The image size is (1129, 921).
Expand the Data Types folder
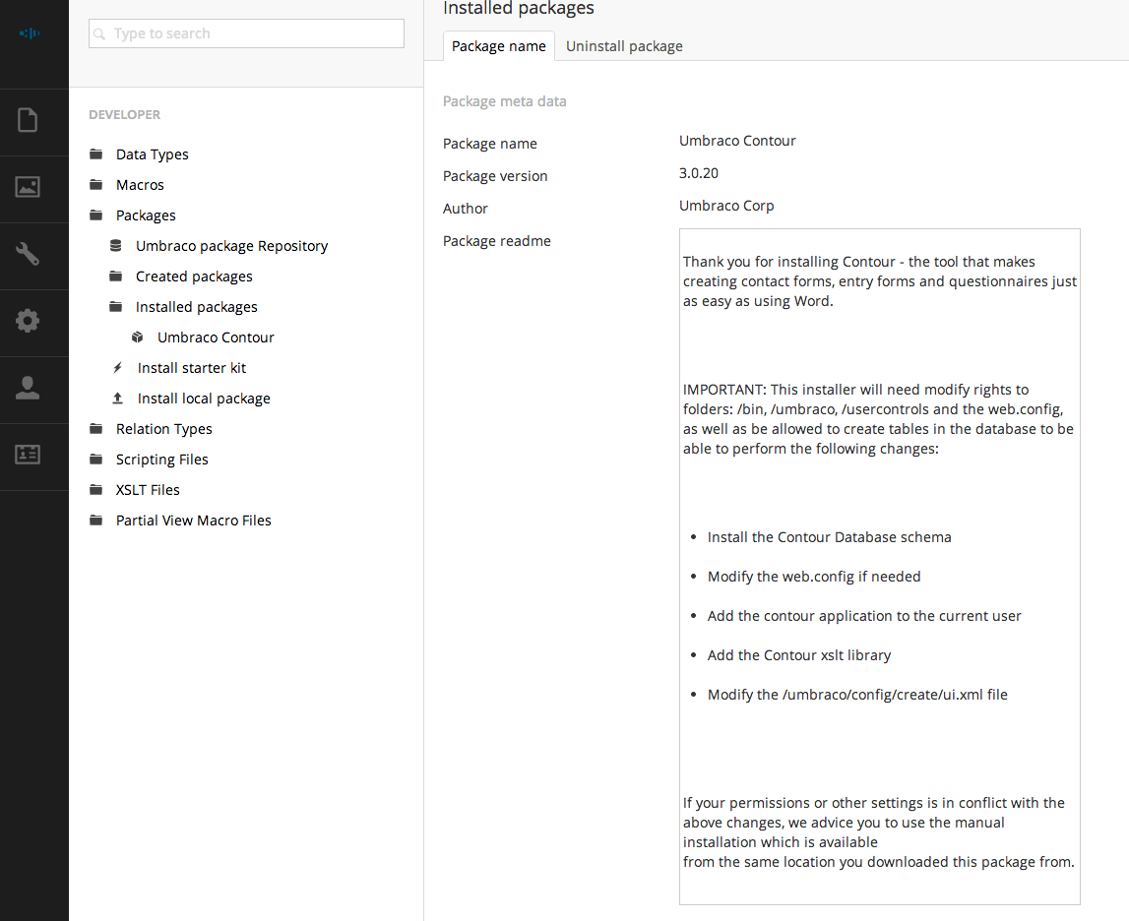pos(95,154)
